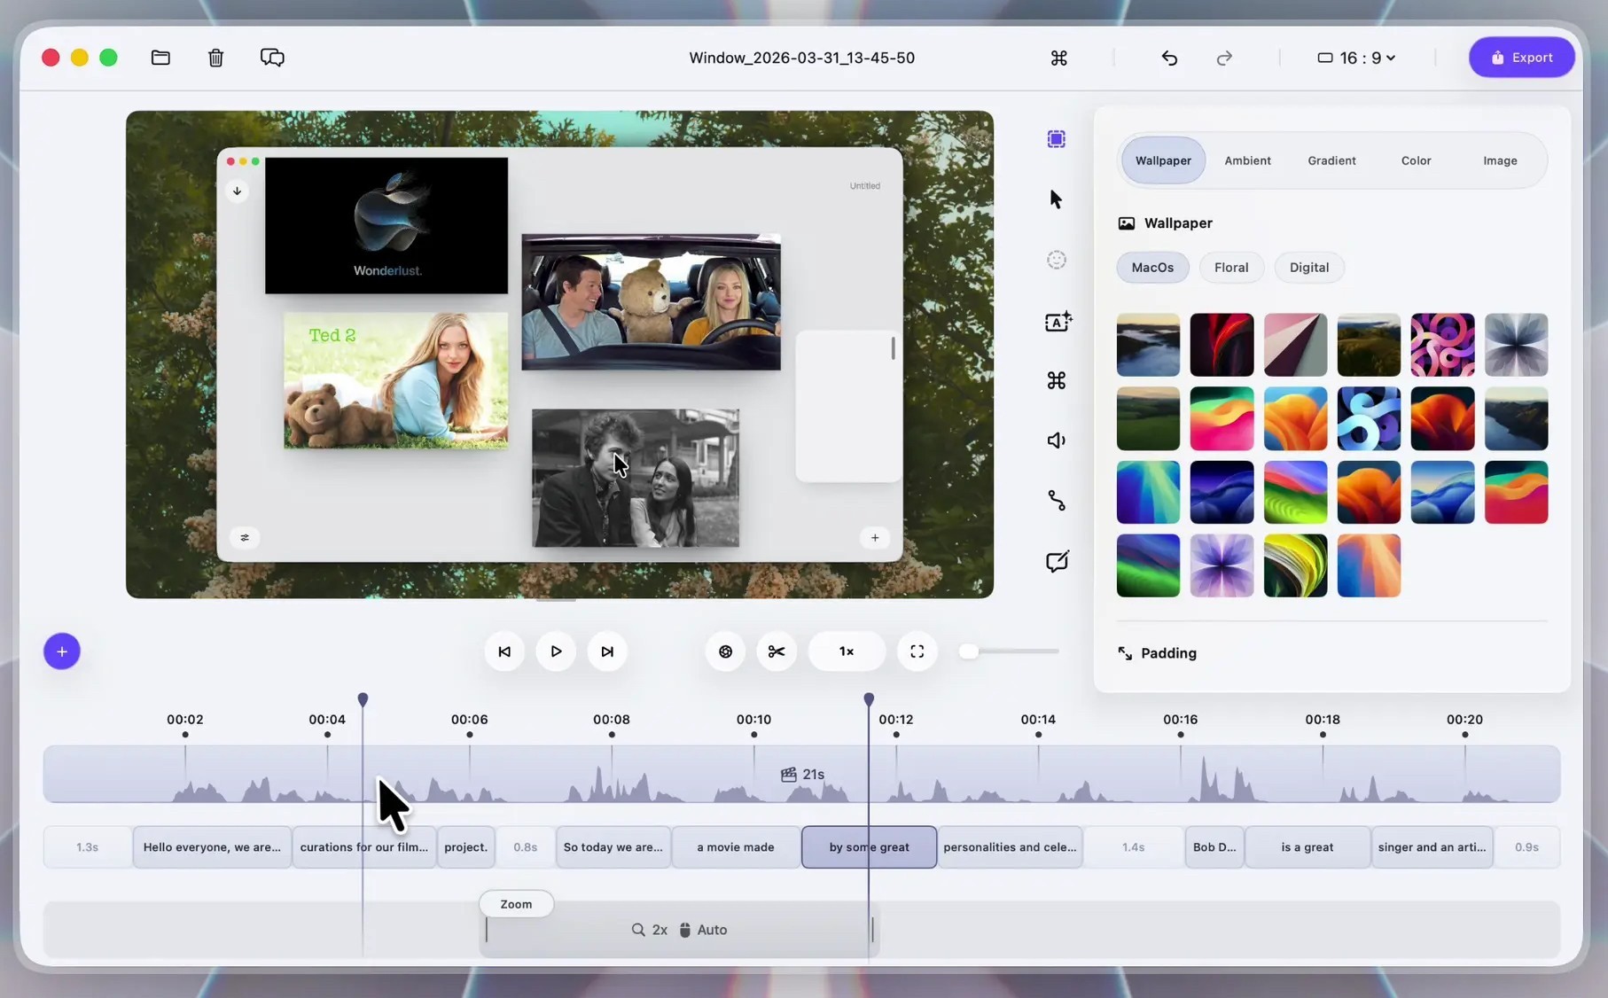Click the Zoom label tag
The width and height of the screenshot is (1608, 998).
coord(516,904)
